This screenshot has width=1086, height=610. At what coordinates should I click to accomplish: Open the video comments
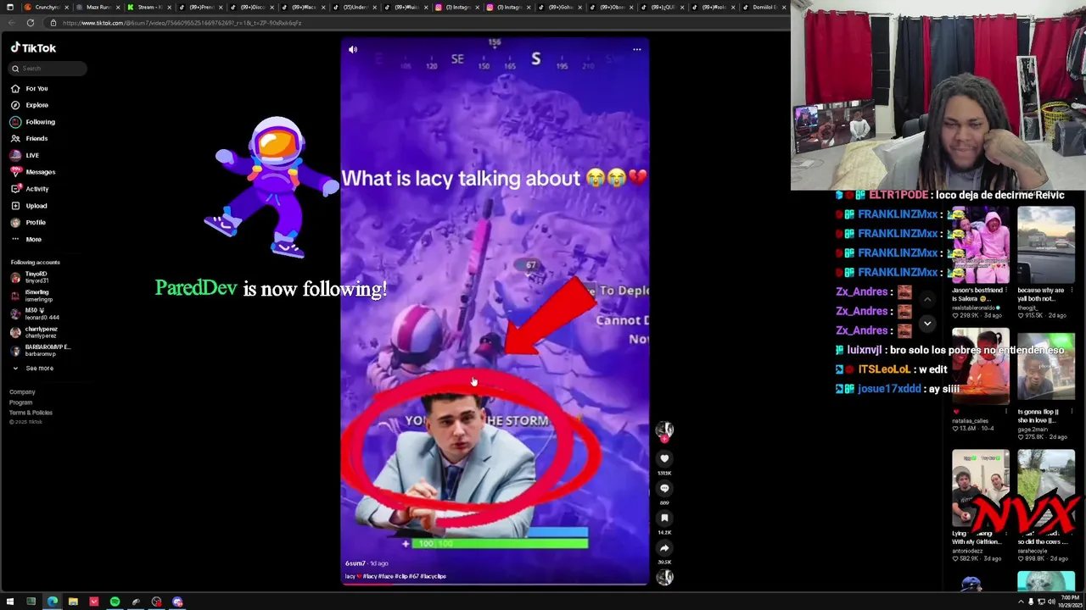coord(664,488)
